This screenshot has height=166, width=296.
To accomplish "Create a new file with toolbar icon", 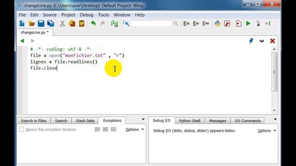I will click(x=22, y=24).
